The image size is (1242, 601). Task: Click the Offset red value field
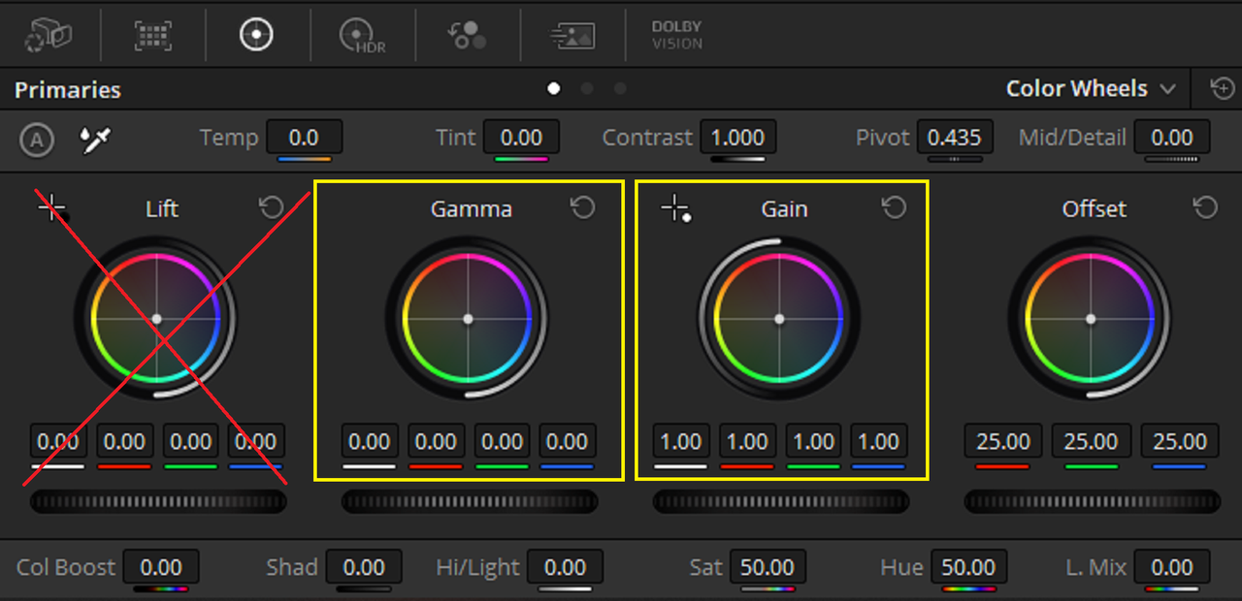(1003, 442)
